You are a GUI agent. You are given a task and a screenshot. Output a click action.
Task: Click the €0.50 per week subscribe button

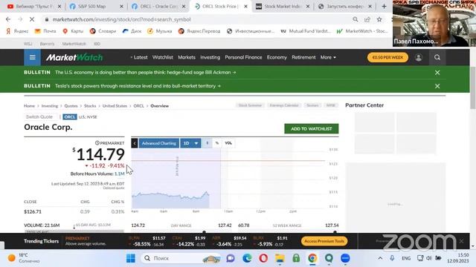[387, 57]
